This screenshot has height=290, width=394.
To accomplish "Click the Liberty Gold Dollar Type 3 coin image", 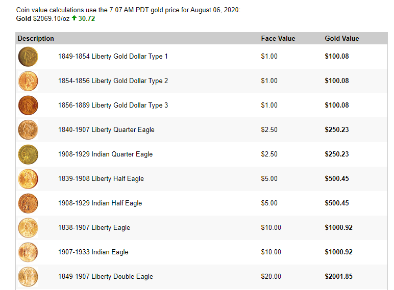I will (28, 106).
